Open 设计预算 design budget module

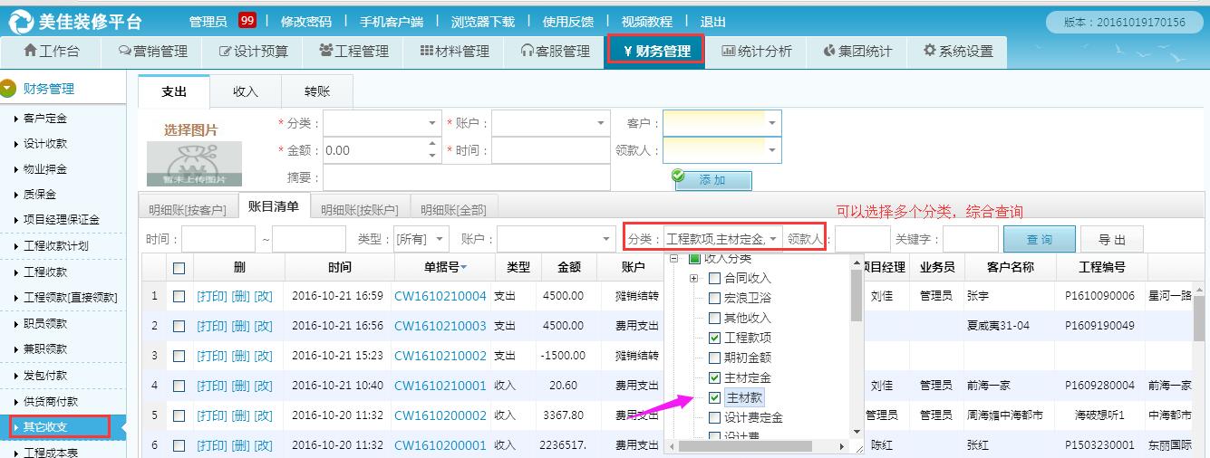tap(254, 52)
